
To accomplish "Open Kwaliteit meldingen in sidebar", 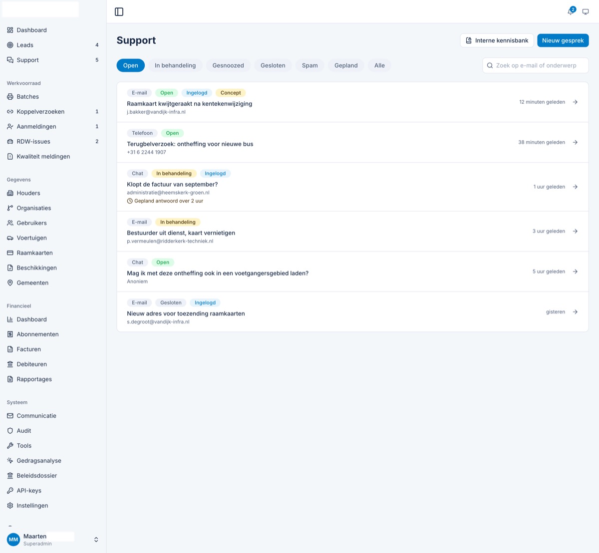I will (x=53, y=157).
